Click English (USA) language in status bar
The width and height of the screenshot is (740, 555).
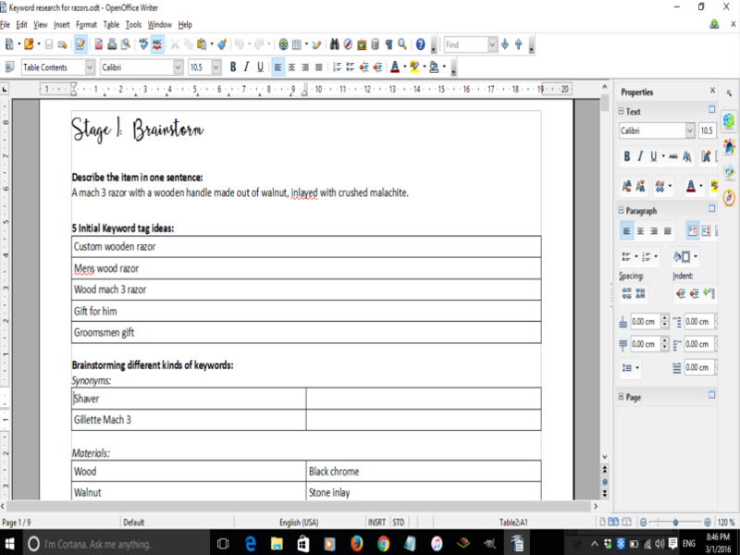[299, 522]
